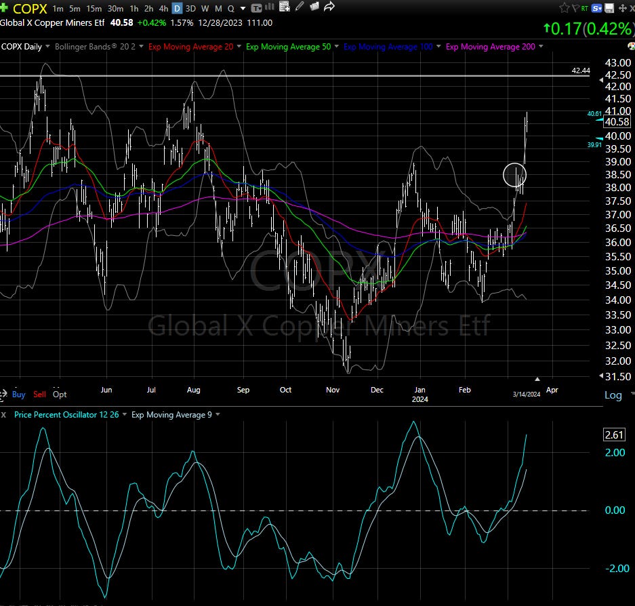Mark COPX as favorite with star icon

(564, 7)
